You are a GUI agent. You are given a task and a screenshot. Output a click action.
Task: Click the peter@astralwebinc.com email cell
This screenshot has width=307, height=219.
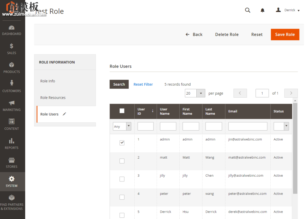(247, 194)
